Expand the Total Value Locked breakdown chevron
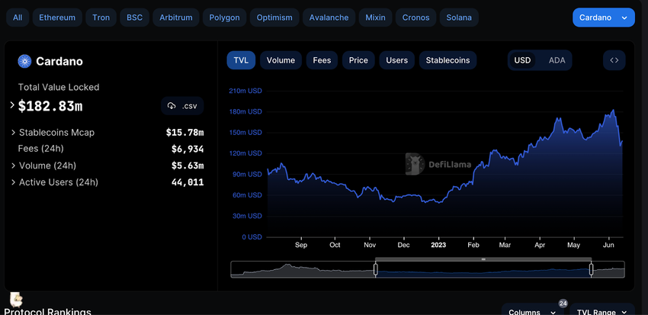The height and width of the screenshot is (315, 648). (12, 105)
